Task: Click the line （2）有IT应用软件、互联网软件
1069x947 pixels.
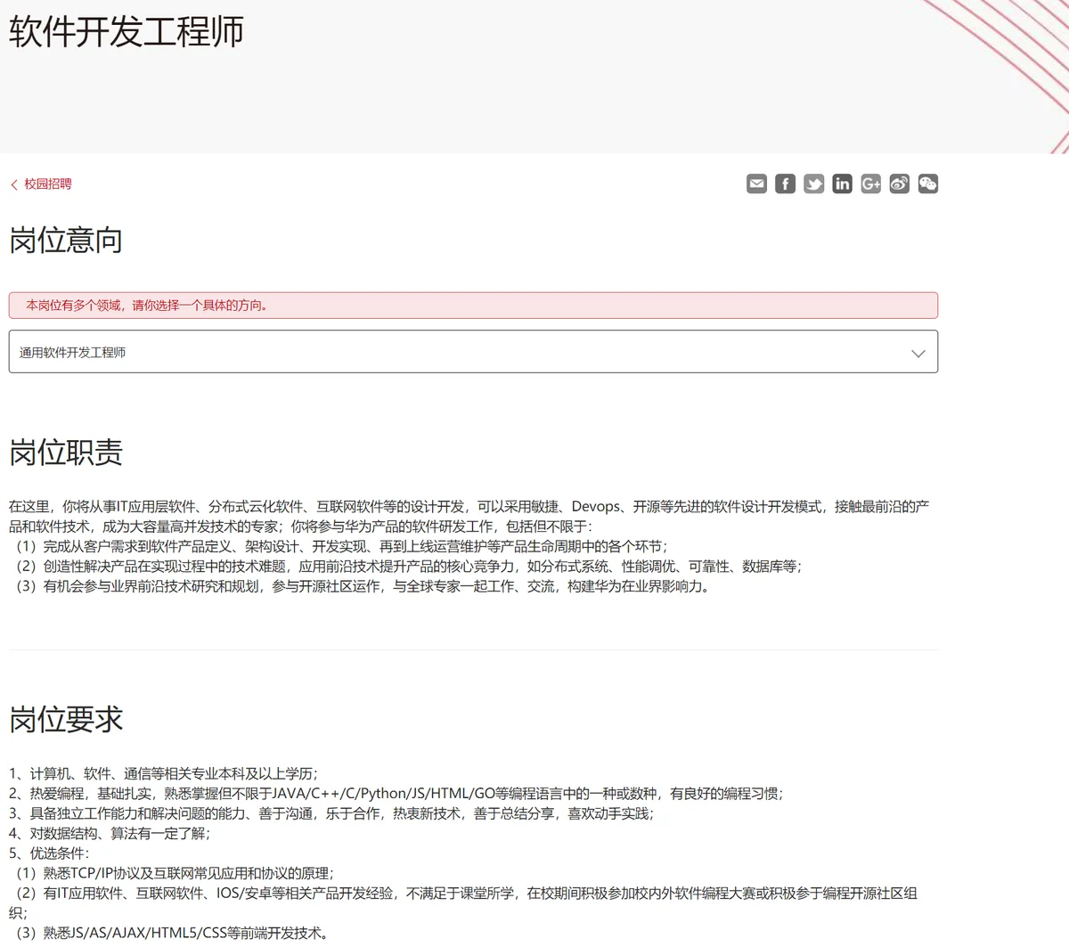Action: tap(463, 902)
